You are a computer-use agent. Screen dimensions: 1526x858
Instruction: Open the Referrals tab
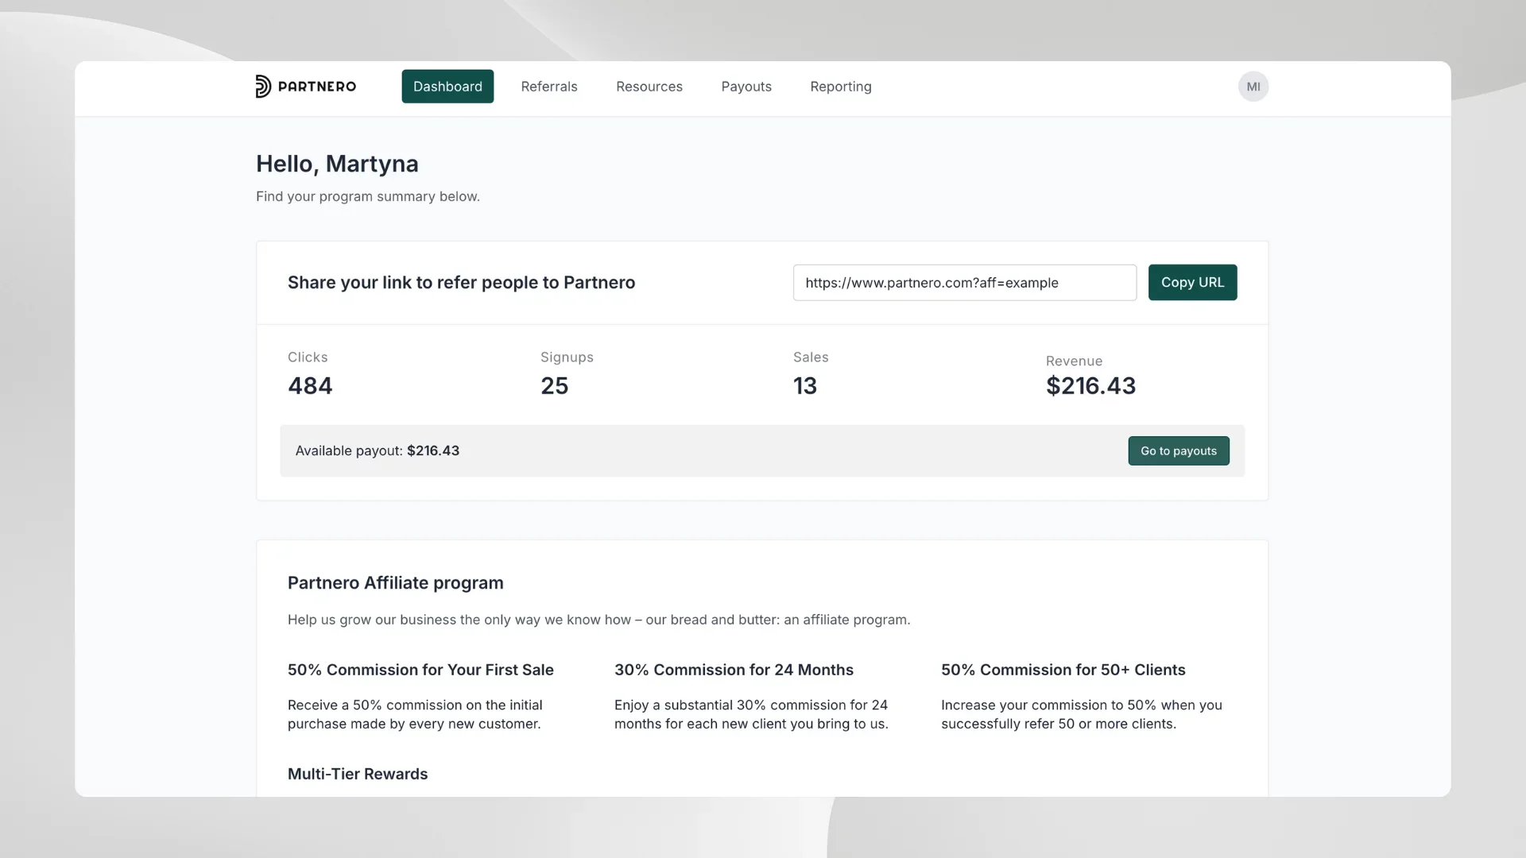(x=549, y=87)
